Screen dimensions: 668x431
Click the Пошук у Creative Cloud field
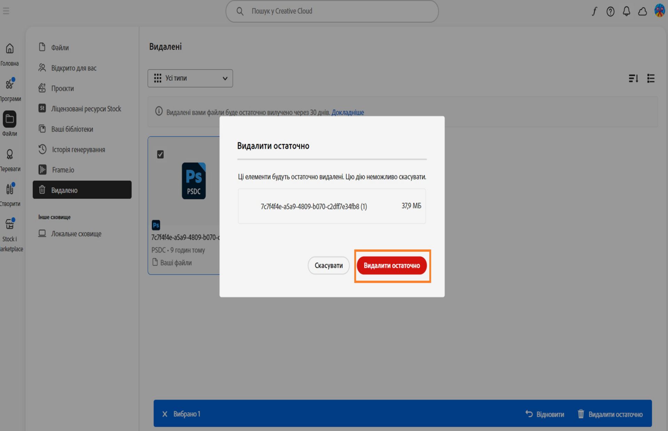[x=332, y=11]
